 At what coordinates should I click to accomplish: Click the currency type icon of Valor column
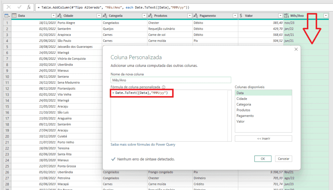pos(241,16)
